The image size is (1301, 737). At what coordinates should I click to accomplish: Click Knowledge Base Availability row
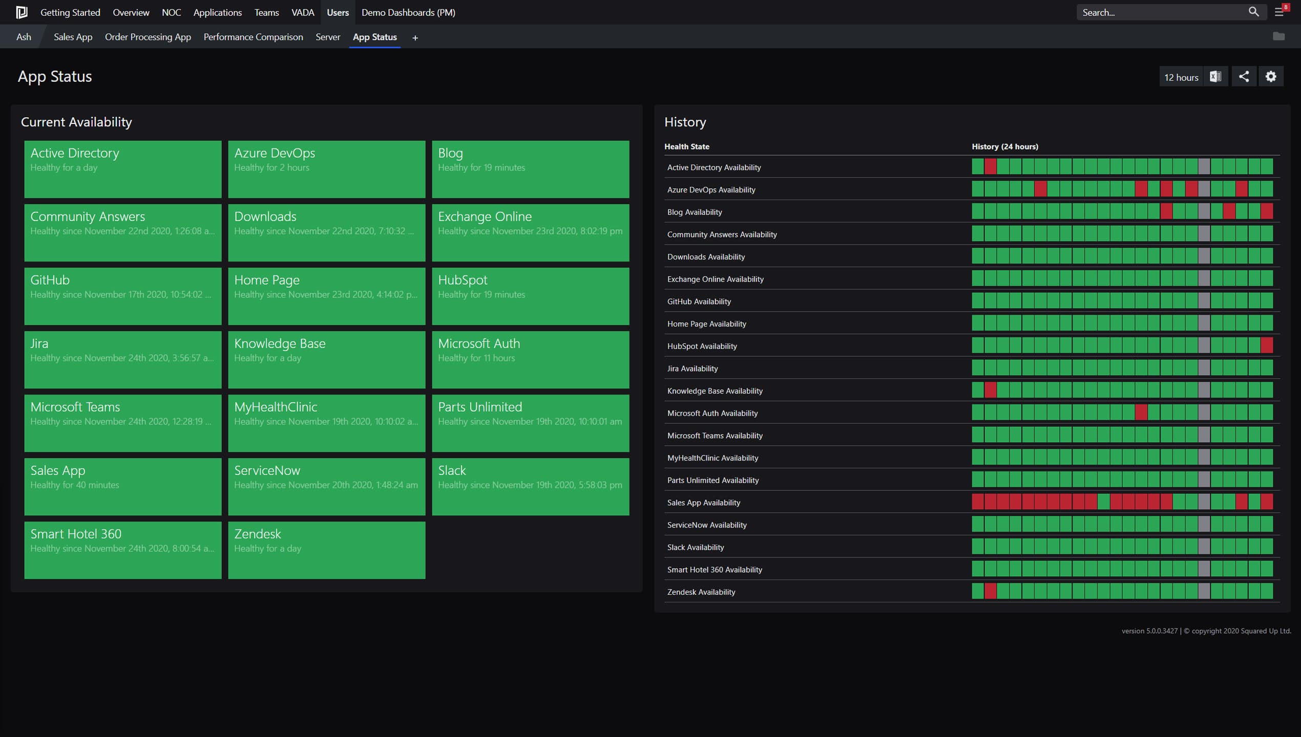coord(972,391)
